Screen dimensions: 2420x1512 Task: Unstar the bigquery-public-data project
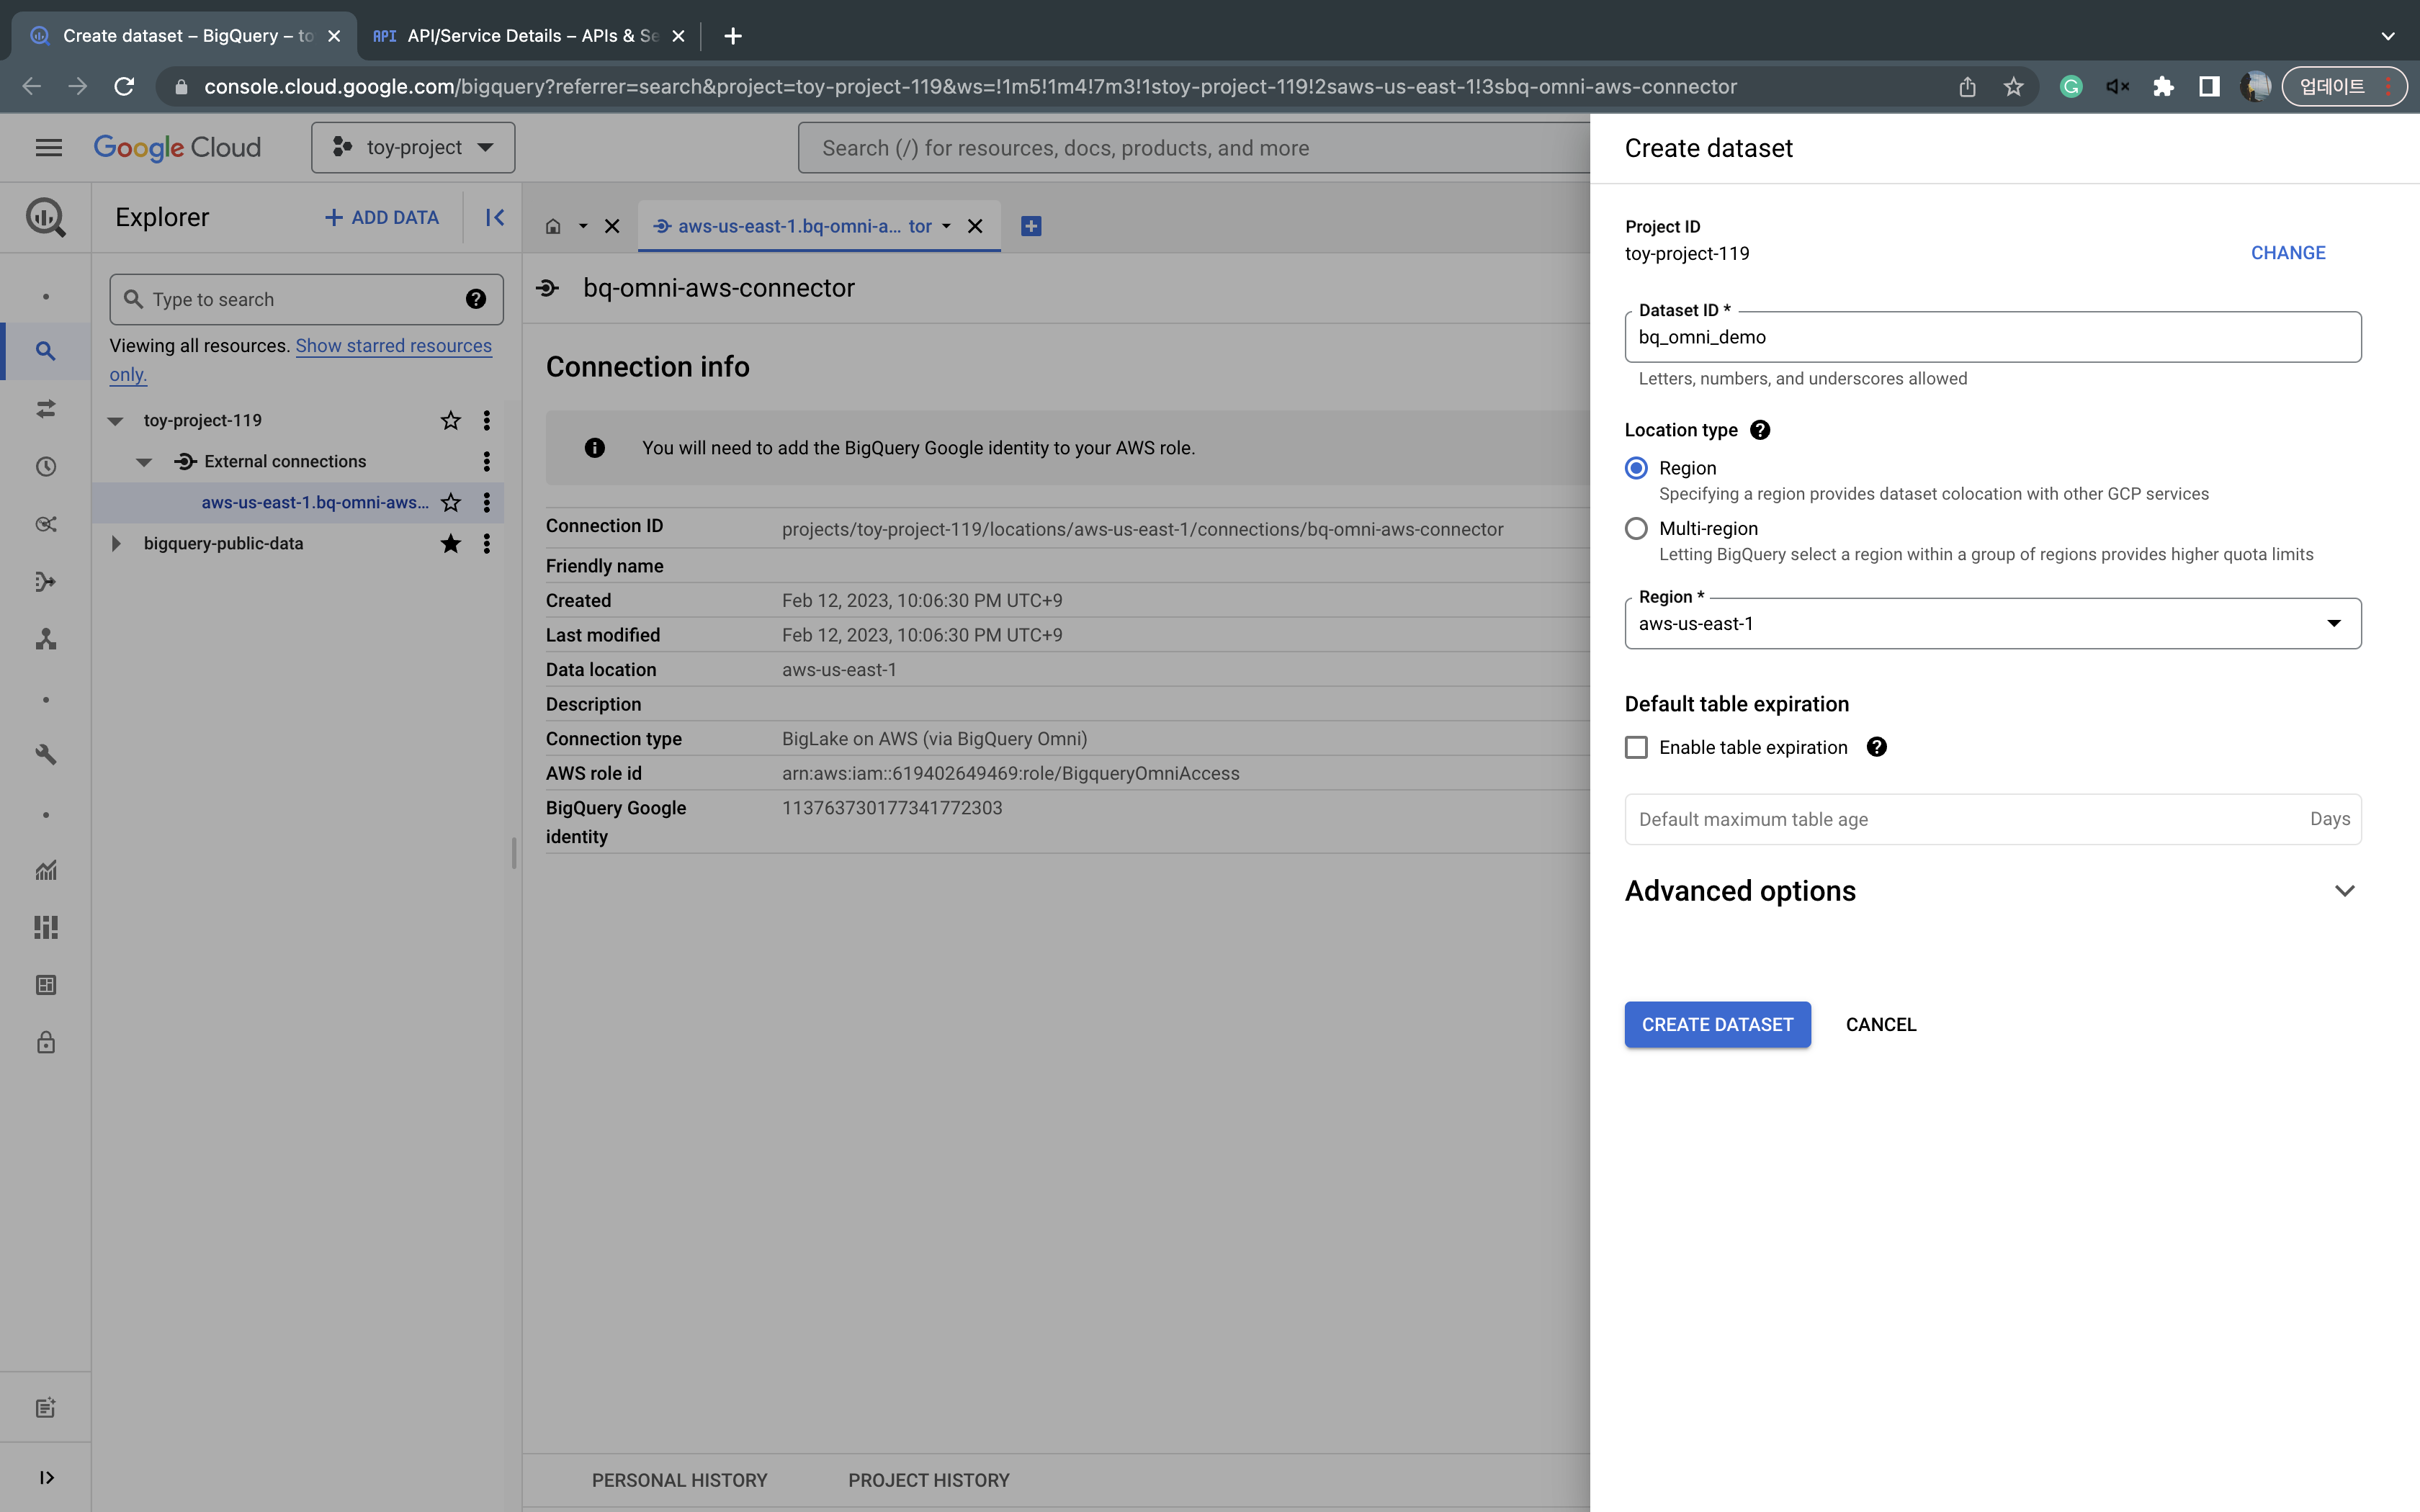451,544
